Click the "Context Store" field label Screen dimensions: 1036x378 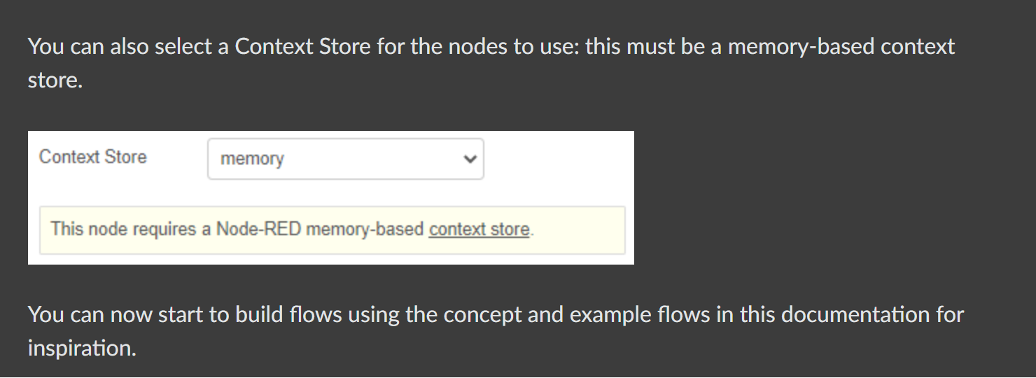point(93,157)
